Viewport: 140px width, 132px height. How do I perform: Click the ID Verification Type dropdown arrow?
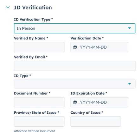tap(130, 28)
